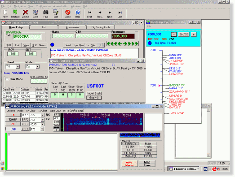Screen dimensions: 235x177
Task: Click the red tray icon in the system tray
Action: coord(214,169)
